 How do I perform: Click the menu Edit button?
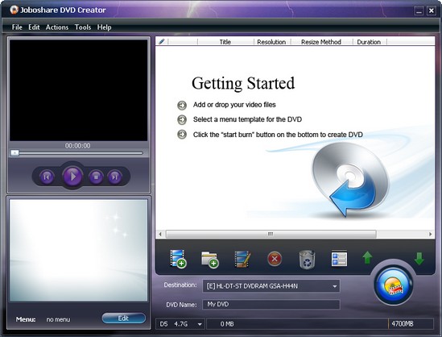point(124,318)
